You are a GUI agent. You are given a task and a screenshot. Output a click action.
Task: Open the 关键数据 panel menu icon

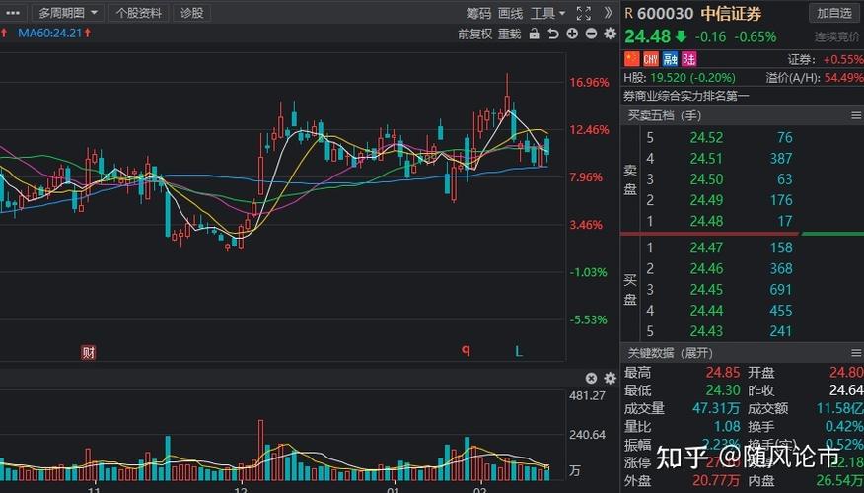coord(856,353)
